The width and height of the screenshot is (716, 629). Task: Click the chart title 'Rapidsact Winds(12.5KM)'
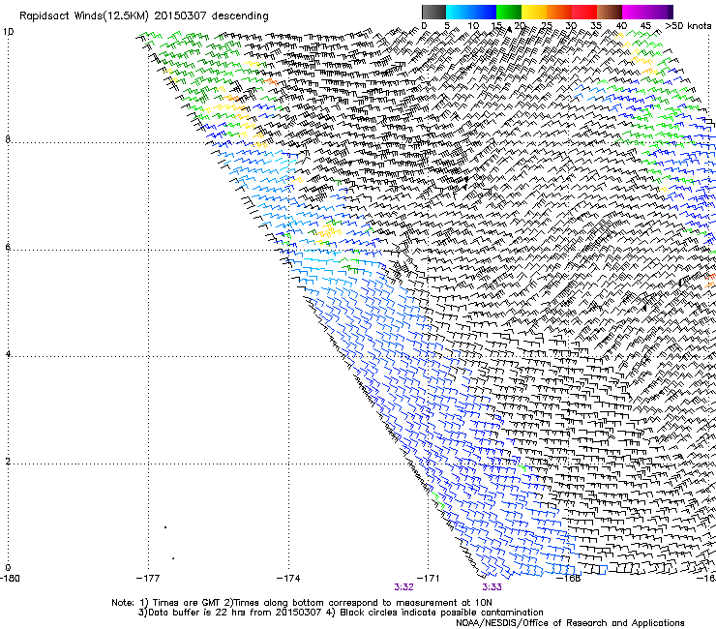pos(83,16)
